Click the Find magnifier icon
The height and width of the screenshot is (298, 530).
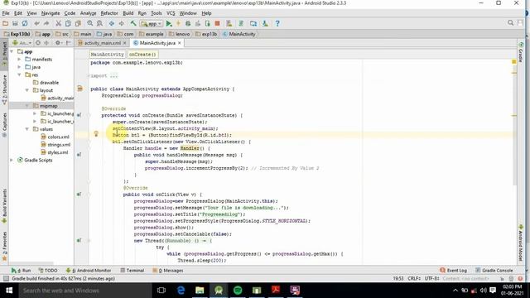(x=90, y=24)
